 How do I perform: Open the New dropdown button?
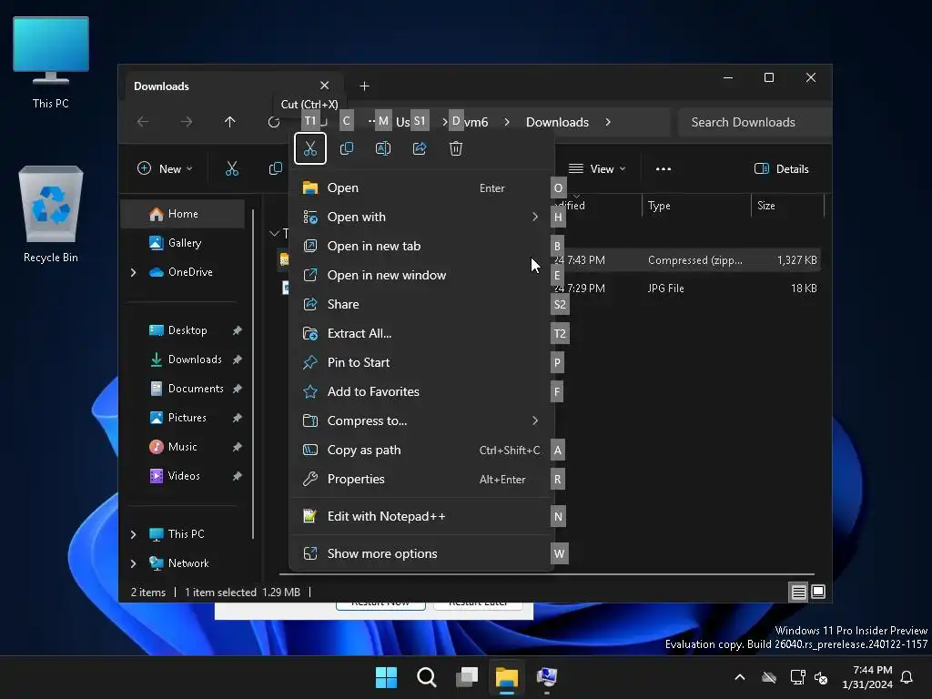pyautogui.click(x=165, y=168)
